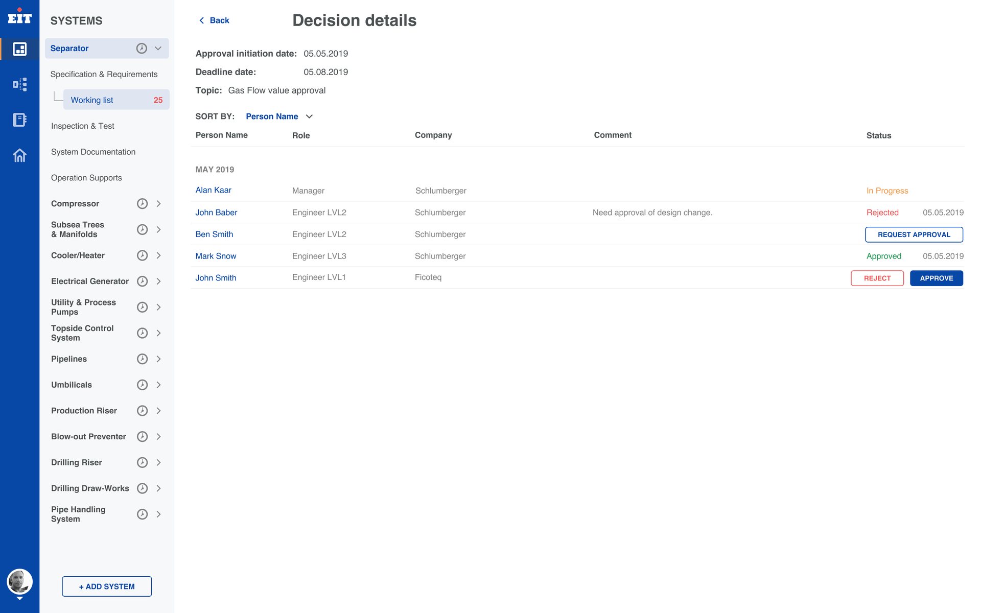
Task: Open John Baber's profile link
Action: pyautogui.click(x=216, y=213)
